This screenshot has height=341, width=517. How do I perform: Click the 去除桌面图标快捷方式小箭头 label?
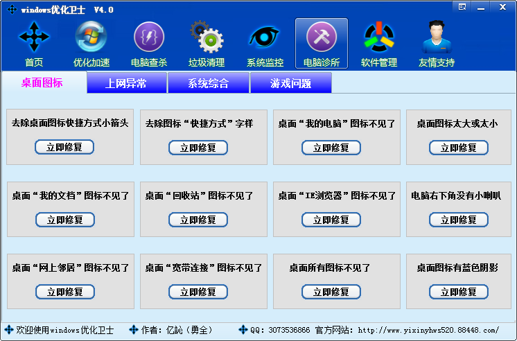click(70, 123)
